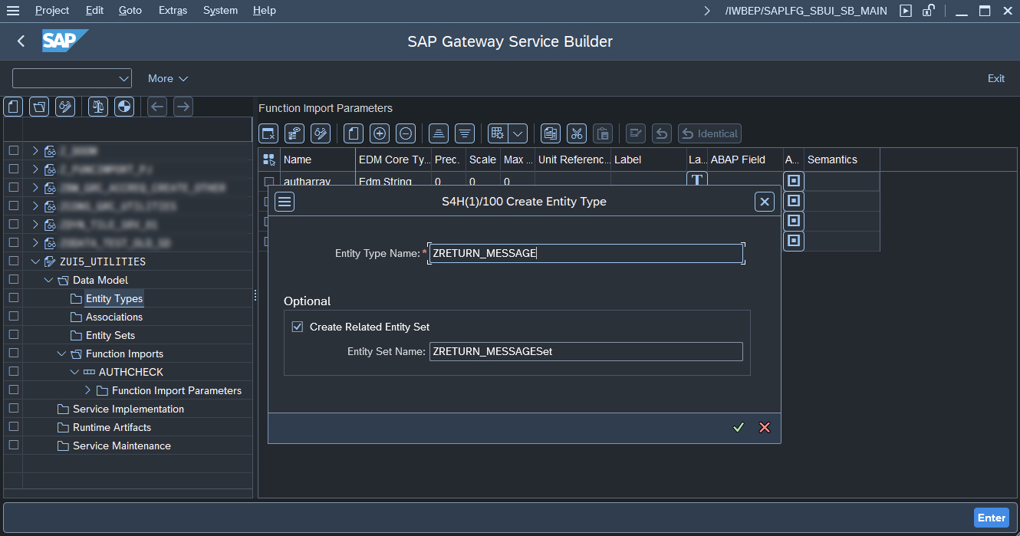Click the Identical button

709,133
